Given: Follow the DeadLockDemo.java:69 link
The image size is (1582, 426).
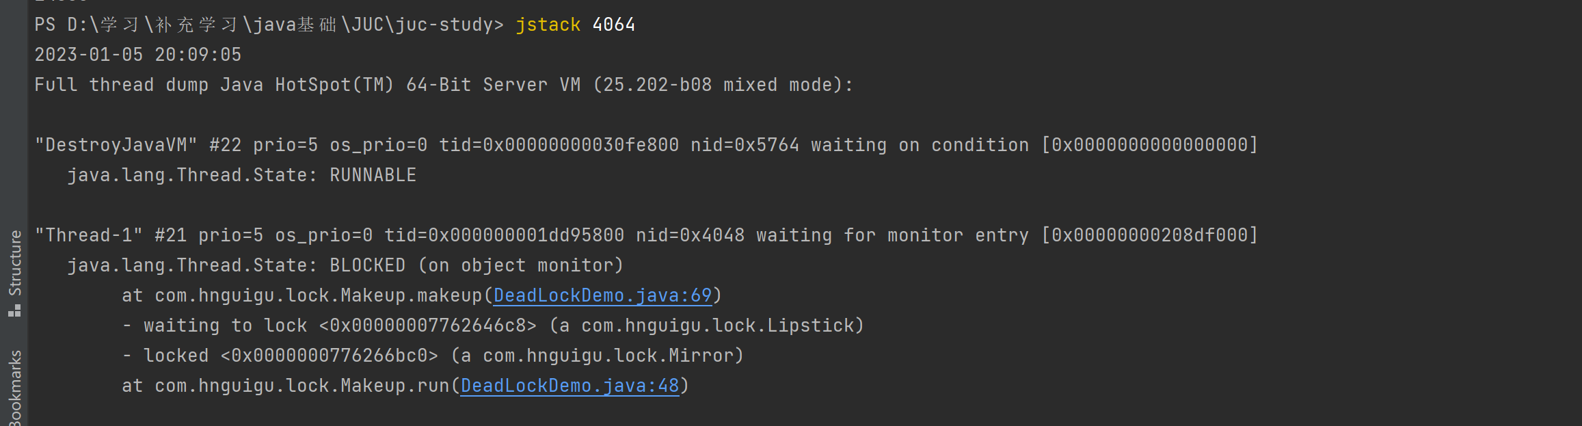Looking at the screenshot, I should point(603,295).
